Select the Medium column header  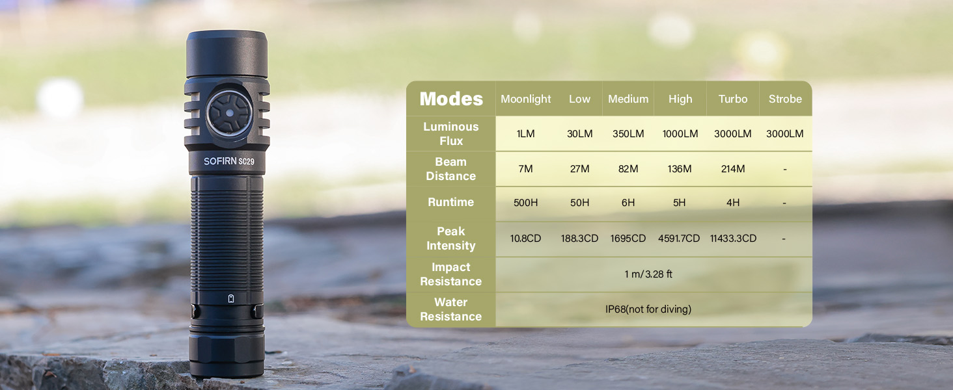point(628,99)
